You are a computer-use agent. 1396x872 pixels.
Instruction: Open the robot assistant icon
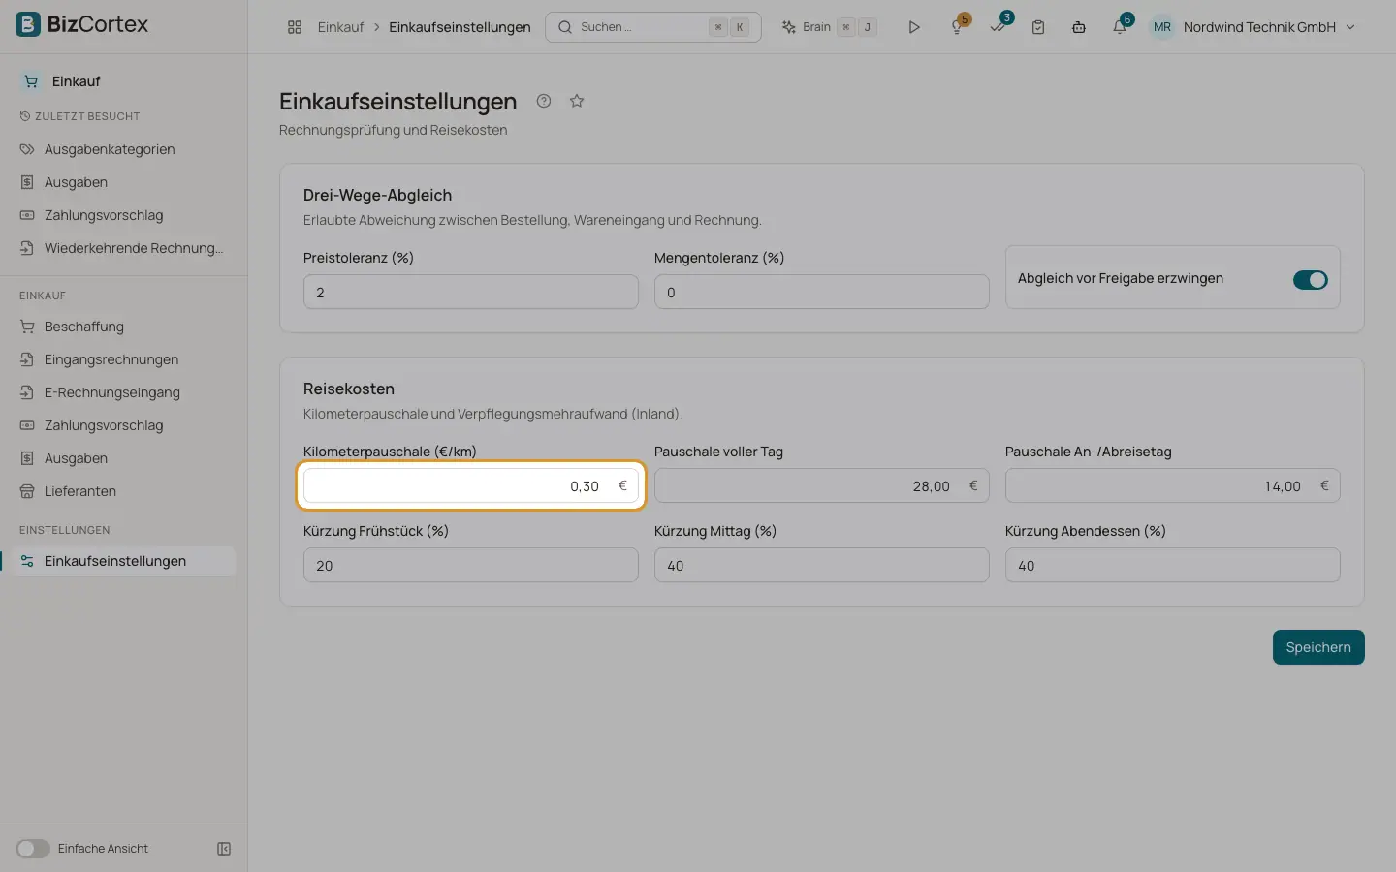[1079, 27]
